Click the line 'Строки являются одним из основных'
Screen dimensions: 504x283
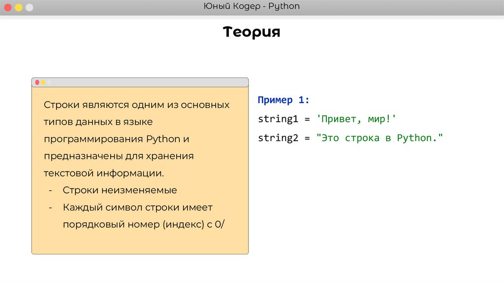pos(137,105)
